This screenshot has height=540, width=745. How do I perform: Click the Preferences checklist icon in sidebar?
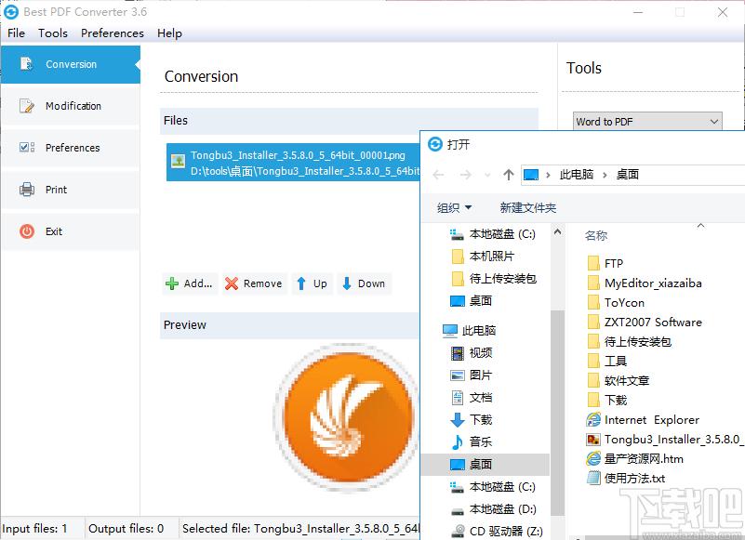point(27,148)
